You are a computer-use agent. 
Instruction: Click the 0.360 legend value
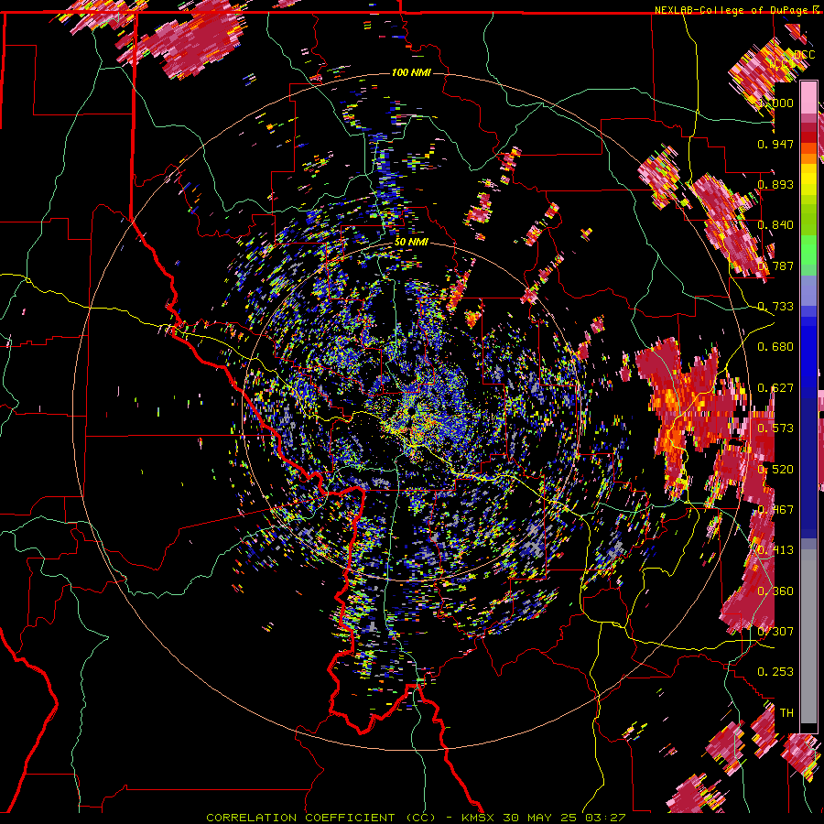(x=775, y=591)
